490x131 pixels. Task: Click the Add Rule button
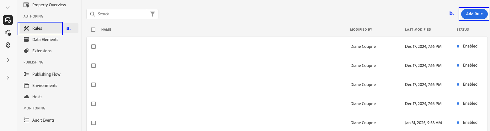coord(474,14)
